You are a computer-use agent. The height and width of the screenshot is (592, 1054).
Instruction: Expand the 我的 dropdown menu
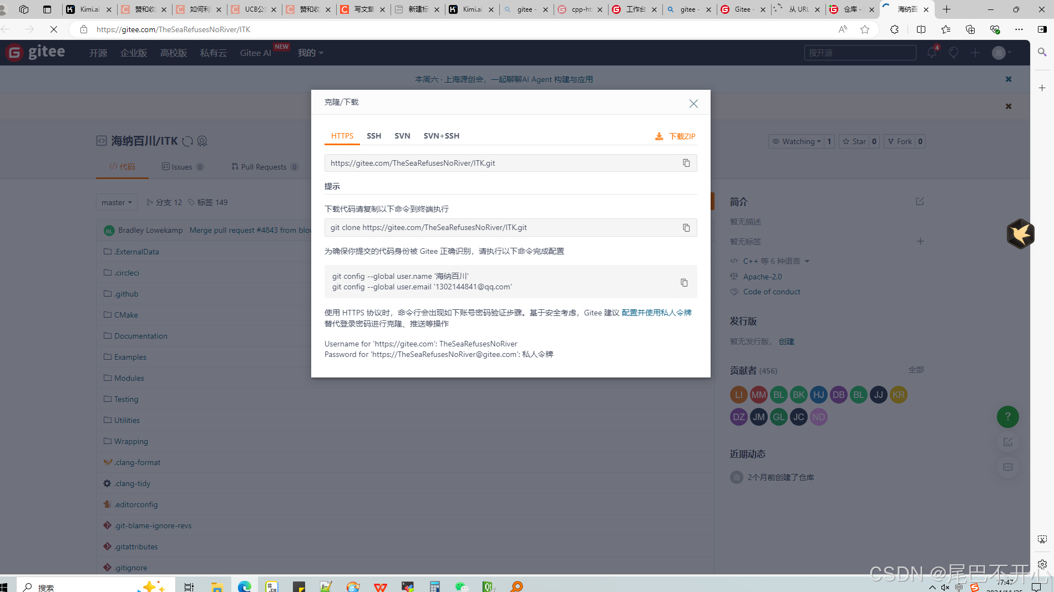pos(311,53)
